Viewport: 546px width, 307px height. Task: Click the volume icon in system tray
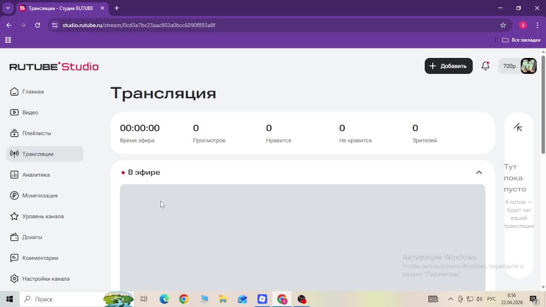point(479,299)
